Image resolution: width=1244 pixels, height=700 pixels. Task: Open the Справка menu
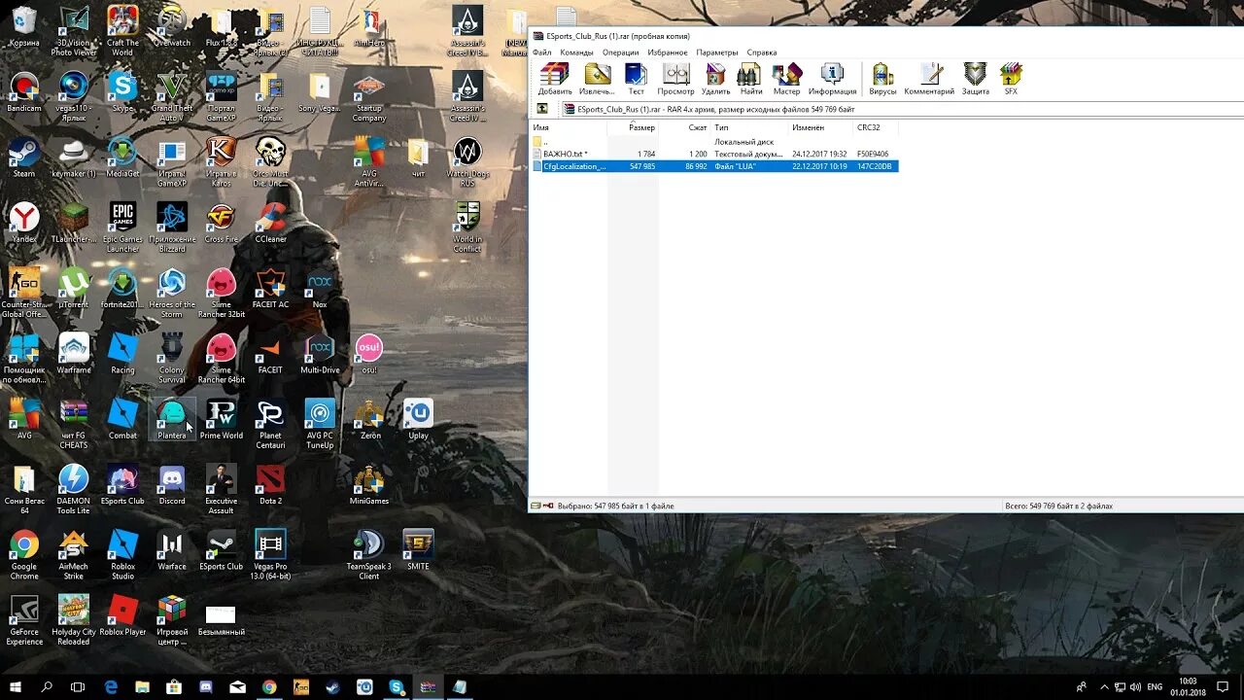click(762, 52)
